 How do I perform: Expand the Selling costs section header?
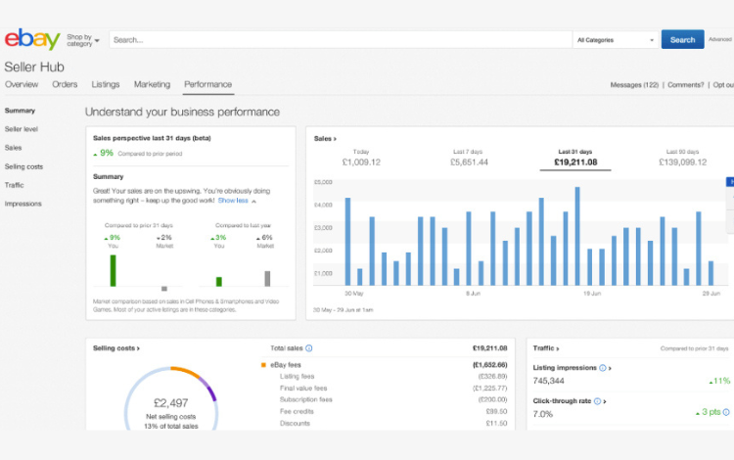coord(115,347)
